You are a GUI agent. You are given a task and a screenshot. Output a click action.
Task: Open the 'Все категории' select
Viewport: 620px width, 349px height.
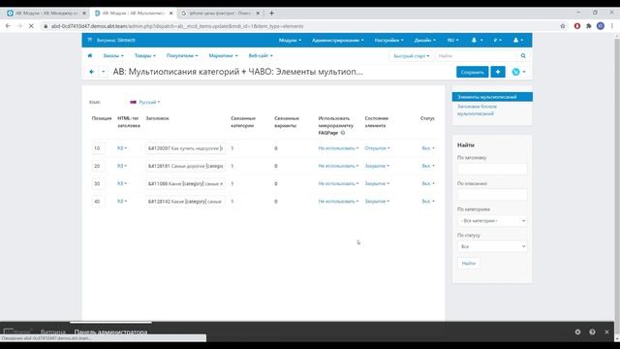[x=492, y=220]
